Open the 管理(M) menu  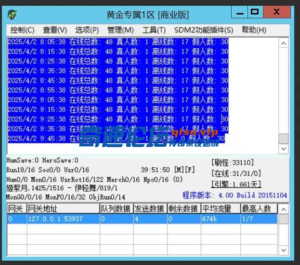click(120, 30)
